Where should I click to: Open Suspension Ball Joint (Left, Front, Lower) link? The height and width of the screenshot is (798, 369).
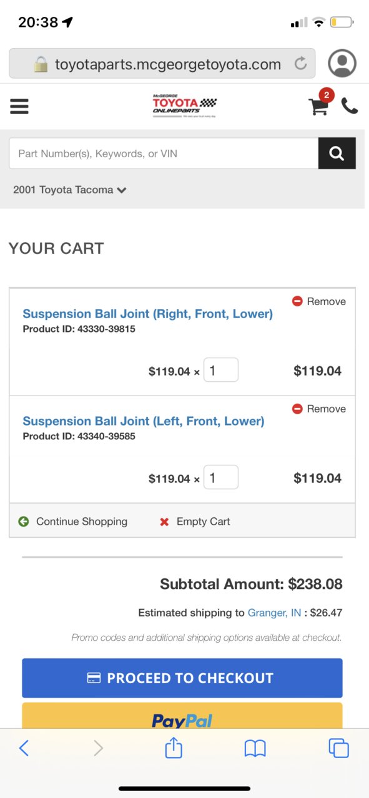[x=144, y=421]
